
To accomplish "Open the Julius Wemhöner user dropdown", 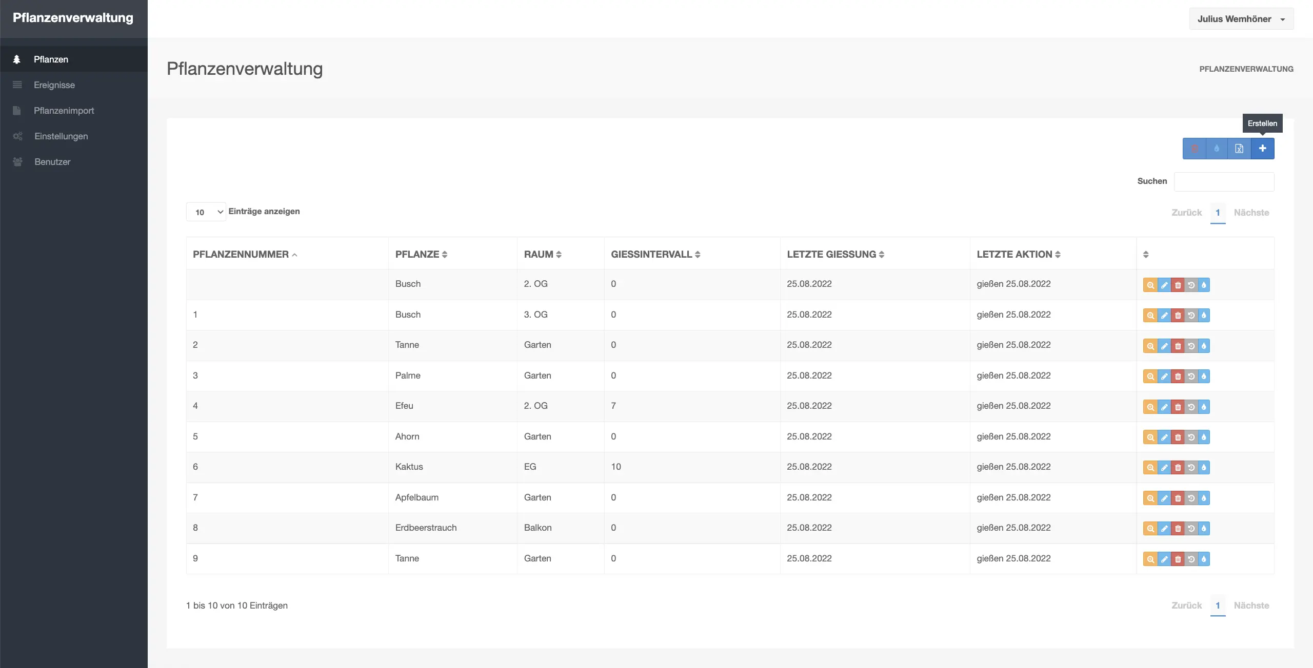I will (x=1241, y=19).
